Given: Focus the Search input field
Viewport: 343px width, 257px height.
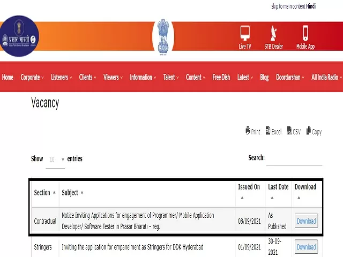Looking at the screenshot, I should [294, 159].
